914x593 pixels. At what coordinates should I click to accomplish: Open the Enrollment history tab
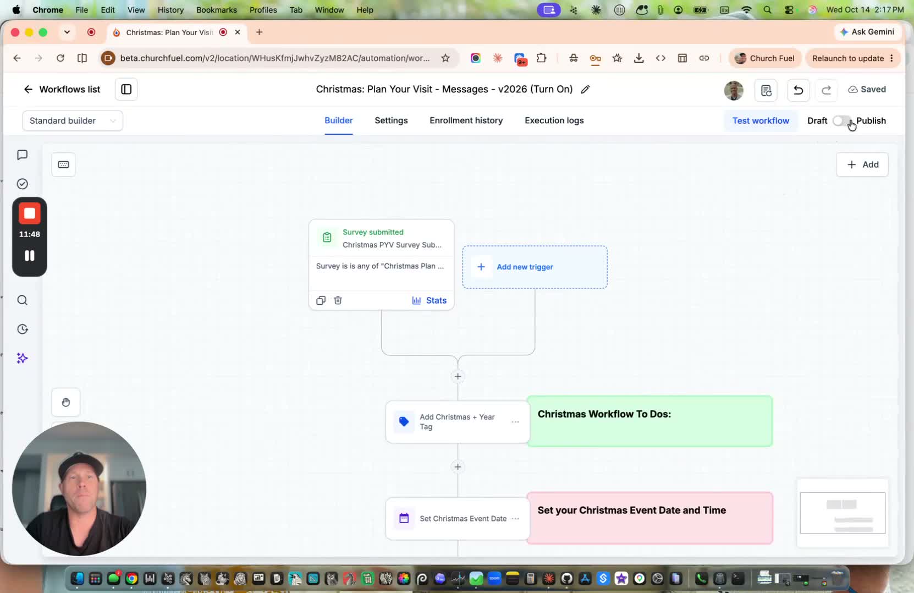point(466,120)
